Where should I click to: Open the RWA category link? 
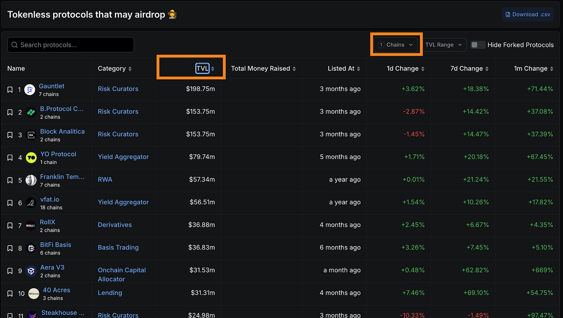pos(105,180)
